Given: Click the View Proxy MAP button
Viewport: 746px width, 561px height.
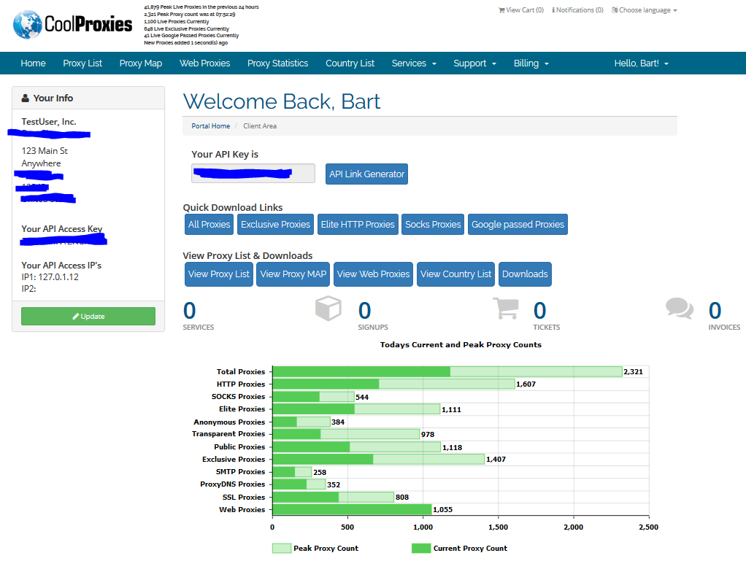Looking at the screenshot, I should point(293,274).
